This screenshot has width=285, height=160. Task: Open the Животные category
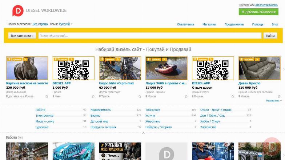click(x=153, y=121)
